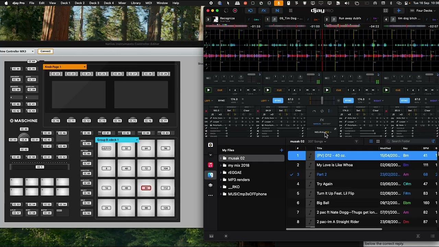Screen dimensions: 439x247
Task: Open the Neural Mix panel toolbar icon
Action: [x=277, y=11]
